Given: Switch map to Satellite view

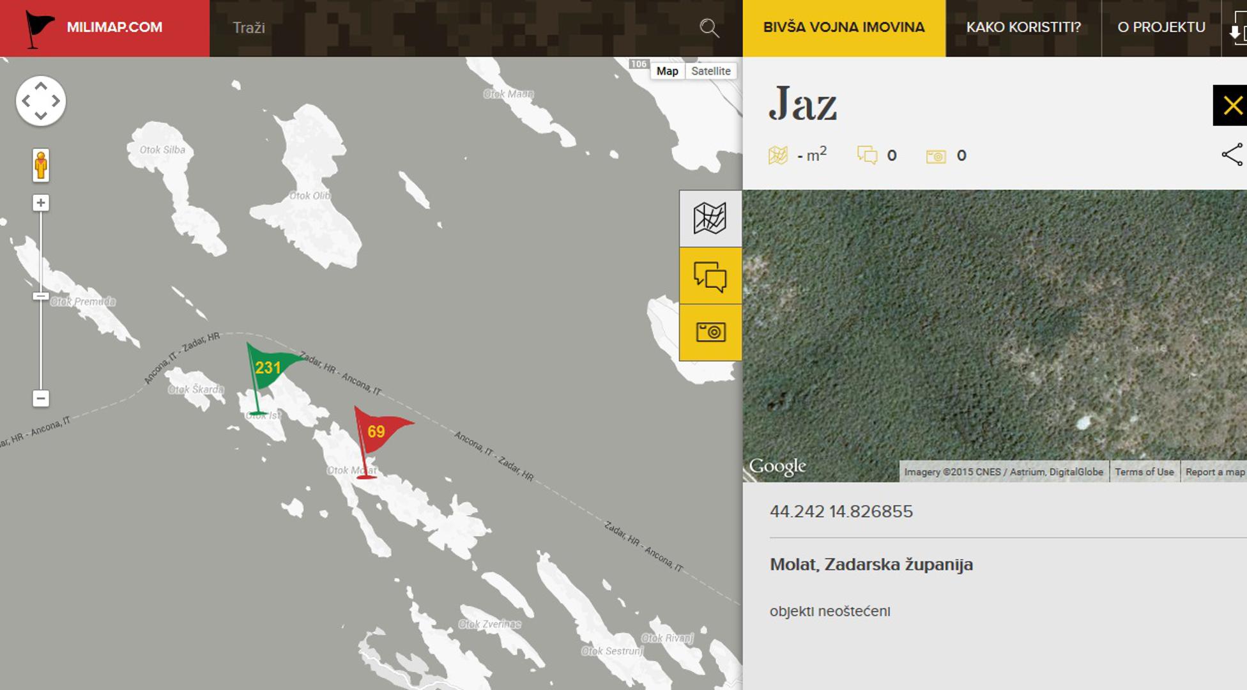Looking at the screenshot, I should point(710,71).
